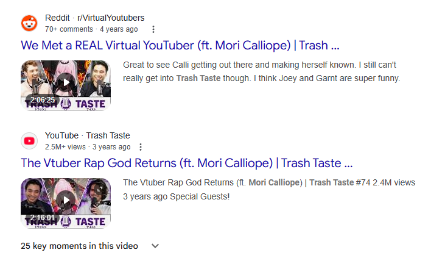
Task: Expand the key moments chevron arrow
Action: pyautogui.click(x=155, y=246)
